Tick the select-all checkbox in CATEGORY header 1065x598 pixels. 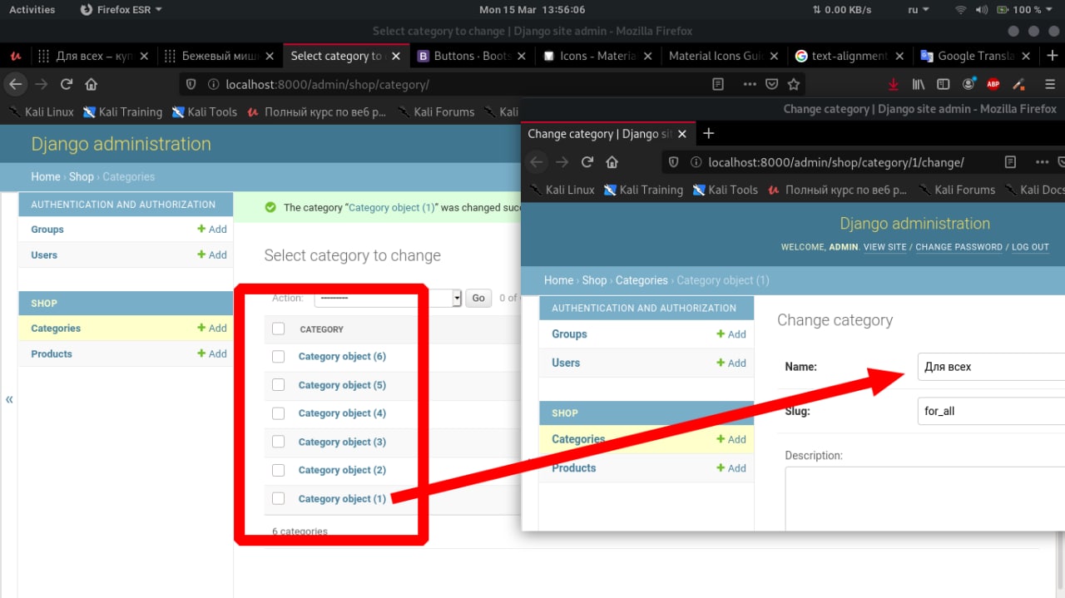tap(279, 329)
